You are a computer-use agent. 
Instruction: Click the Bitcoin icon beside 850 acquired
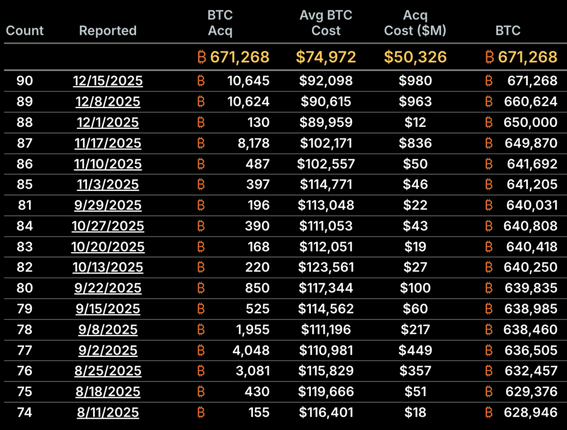201,288
